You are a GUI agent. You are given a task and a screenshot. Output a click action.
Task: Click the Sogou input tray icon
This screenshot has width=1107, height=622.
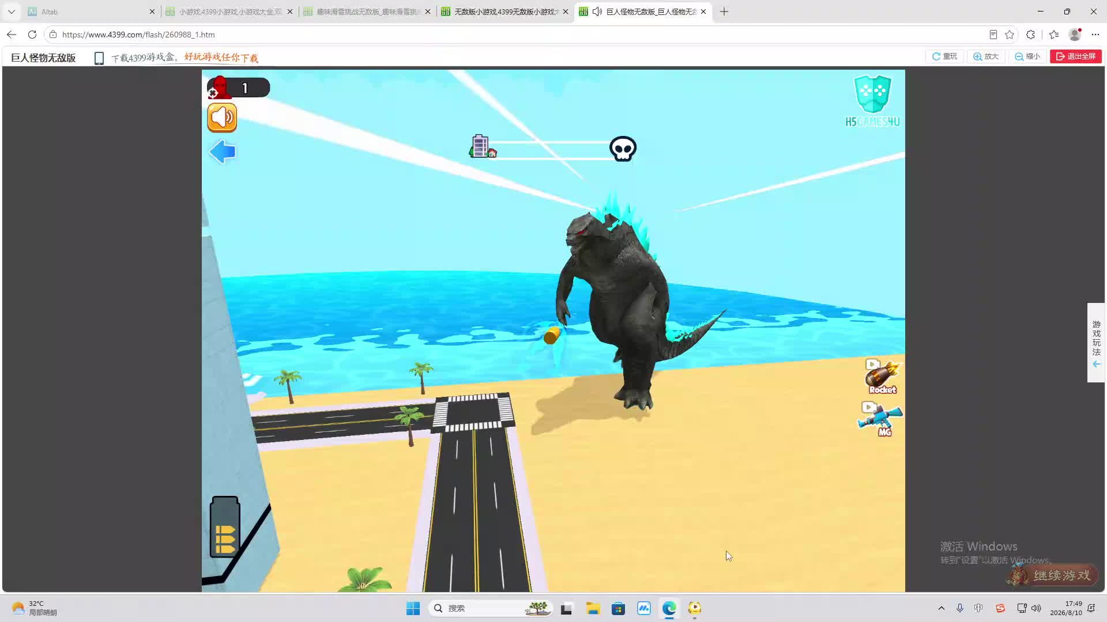pyautogui.click(x=1000, y=608)
